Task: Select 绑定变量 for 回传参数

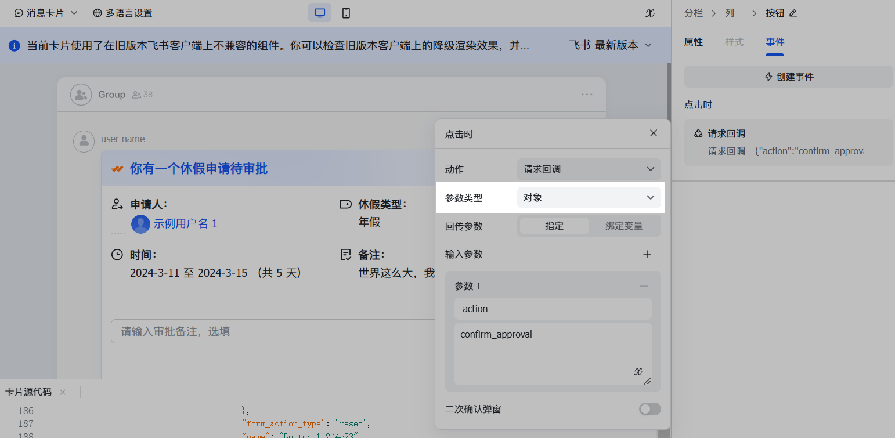Action: pos(624,226)
